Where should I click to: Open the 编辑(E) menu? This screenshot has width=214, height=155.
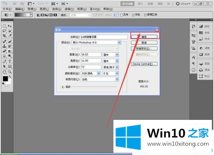tap(20, 9)
